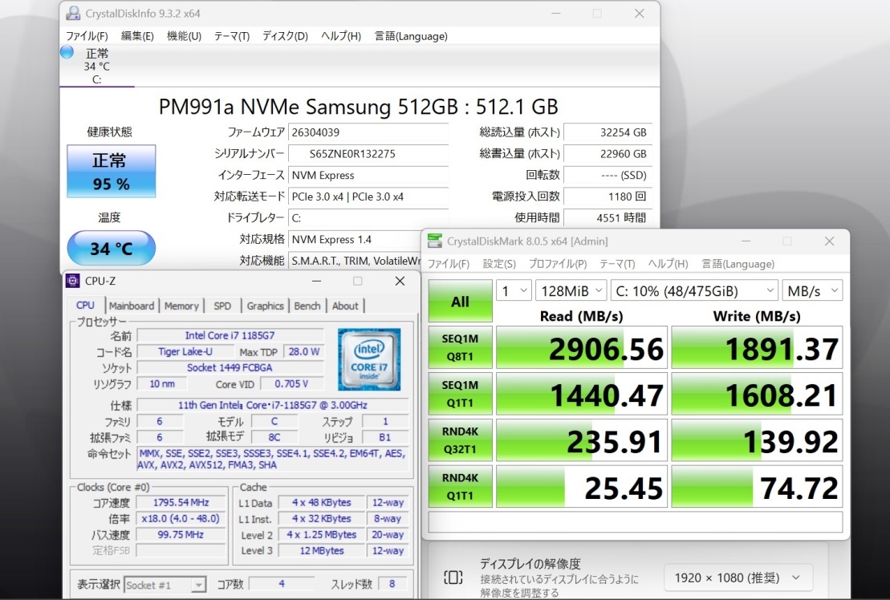Click the RND4K Q1T1 write result 74.72
The image size is (890, 600).
pos(757,487)
